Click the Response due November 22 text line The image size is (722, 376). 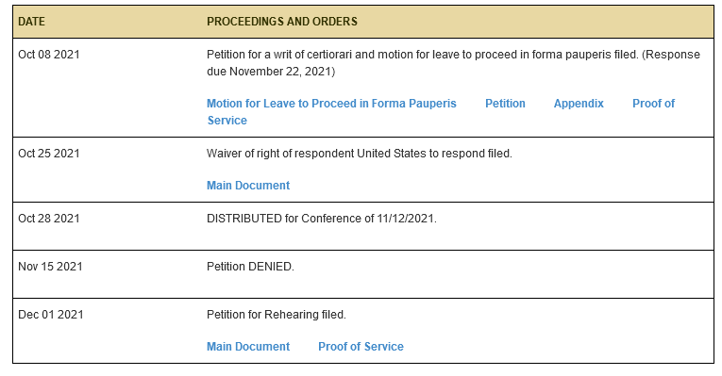271,72
